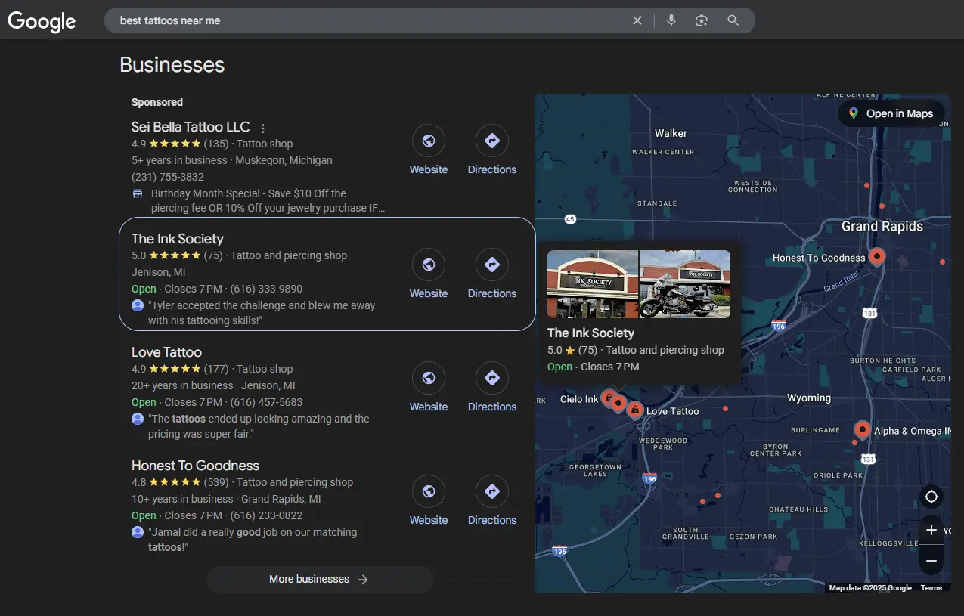Get directions to Honest To Goodness

491,492
